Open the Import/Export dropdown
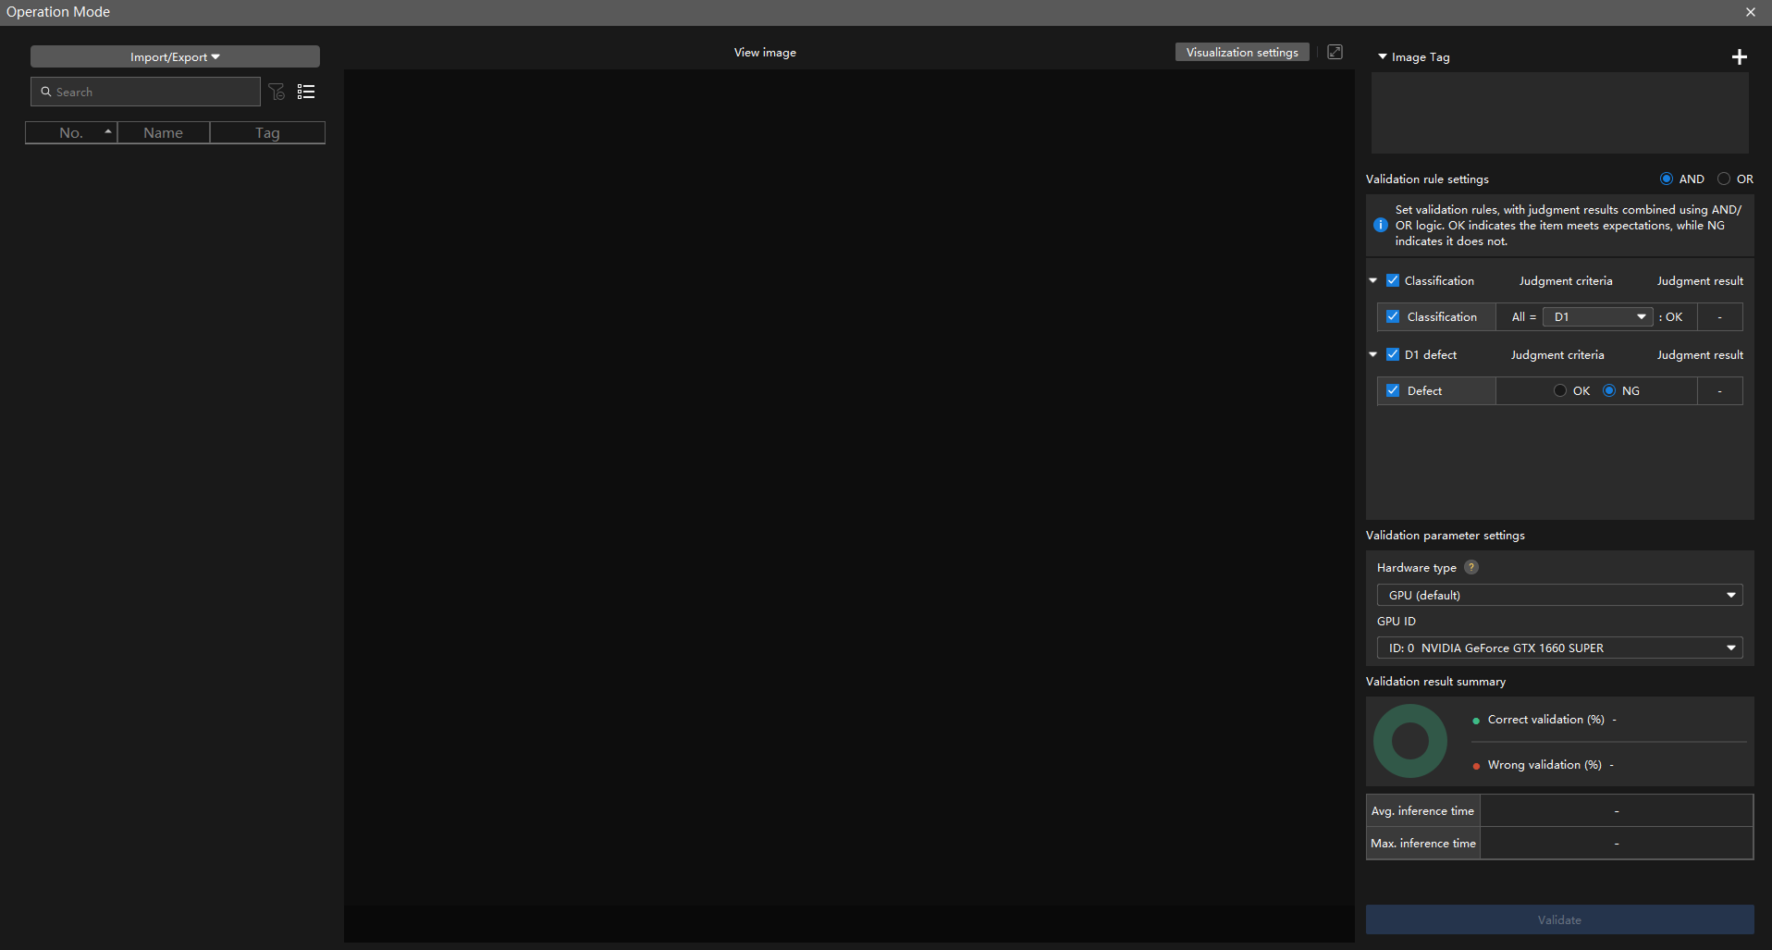 coord(175,56)
